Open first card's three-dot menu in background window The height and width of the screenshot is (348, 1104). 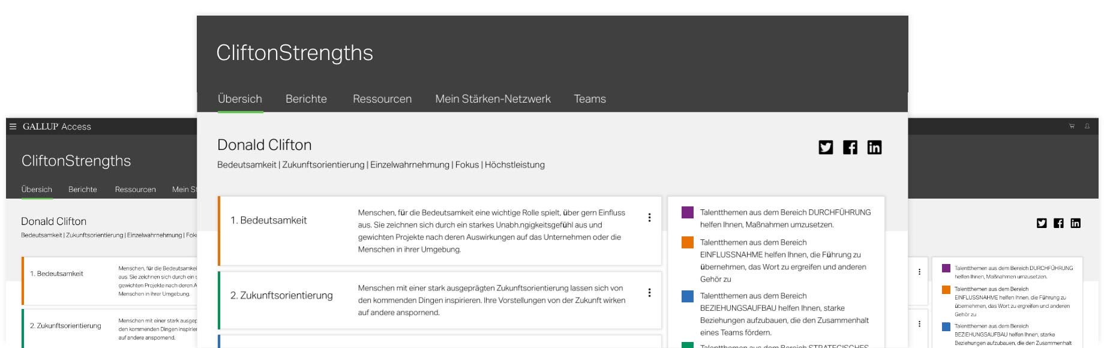tap(919, 272)
